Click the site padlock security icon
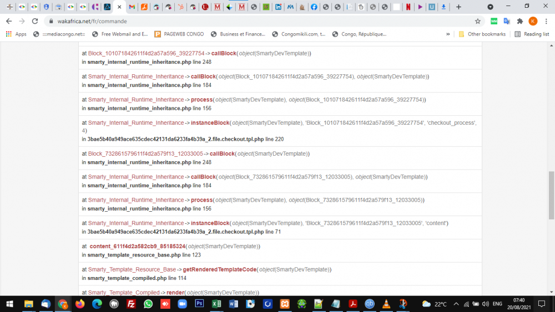 coord(51,21)
